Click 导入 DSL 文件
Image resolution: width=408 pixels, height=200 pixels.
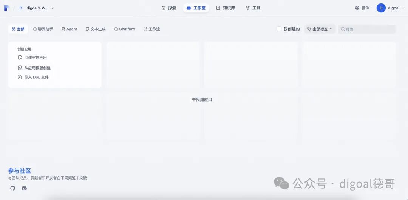33,77
